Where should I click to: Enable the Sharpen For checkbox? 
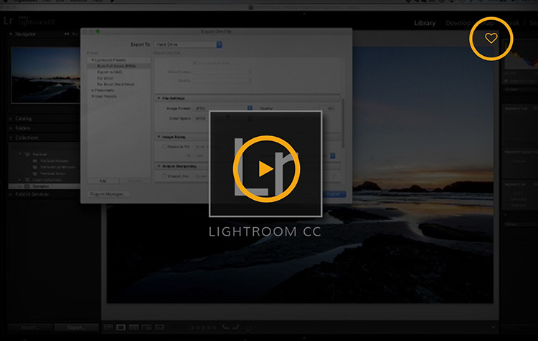164,176
